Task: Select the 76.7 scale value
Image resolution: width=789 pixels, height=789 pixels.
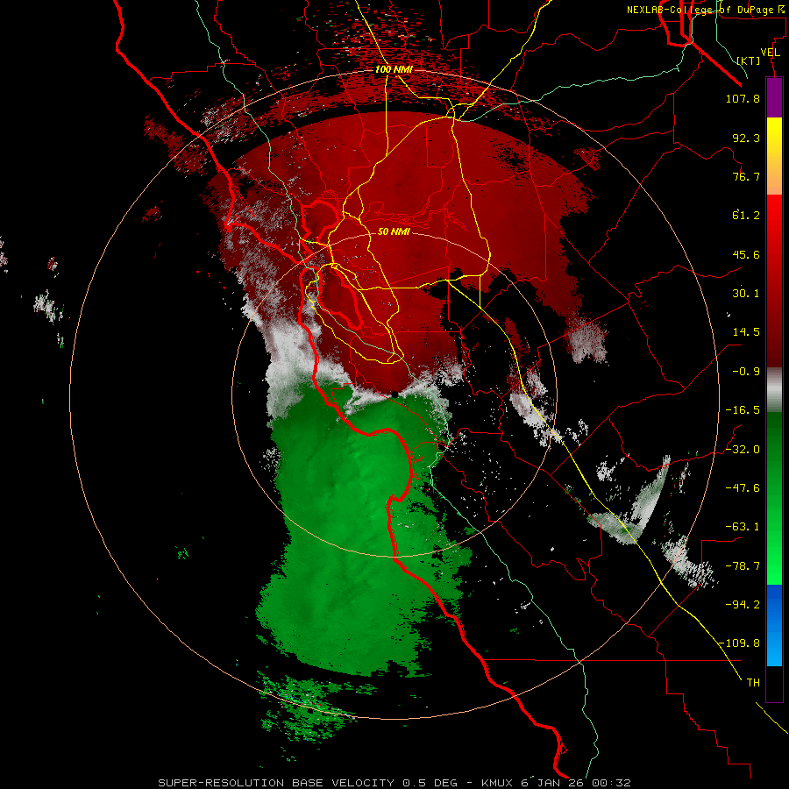Action: coord(746,176)
